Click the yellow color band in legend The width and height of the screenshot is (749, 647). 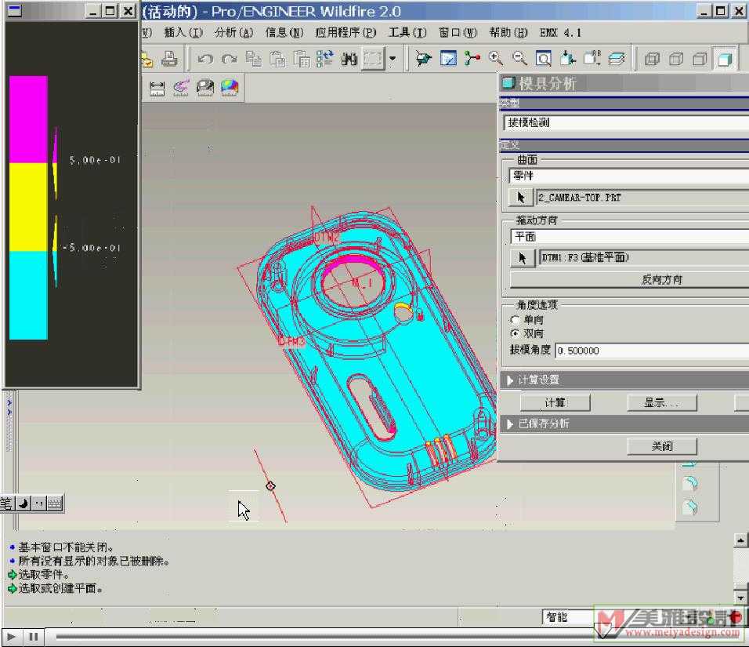click(28, 207)
